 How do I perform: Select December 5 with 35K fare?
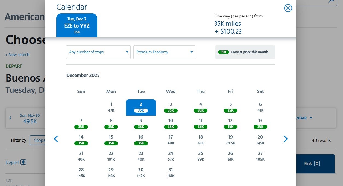point(230,107)
